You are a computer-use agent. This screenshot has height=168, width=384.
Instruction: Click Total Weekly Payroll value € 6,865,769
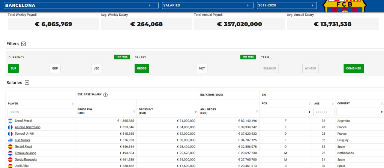click(53, 24)
